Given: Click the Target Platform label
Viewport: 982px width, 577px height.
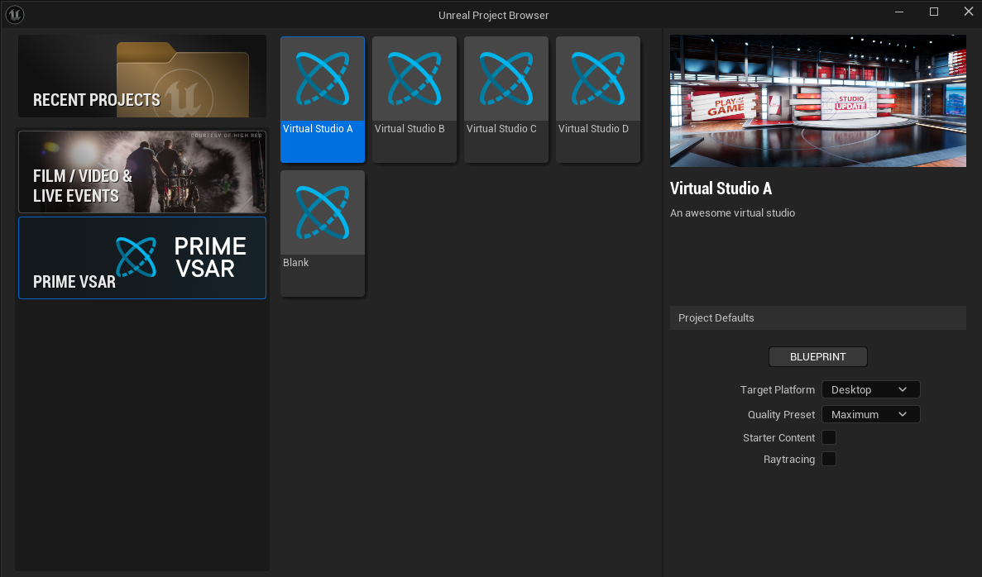Looking at the screenshot, I should [x=777, y=389].
